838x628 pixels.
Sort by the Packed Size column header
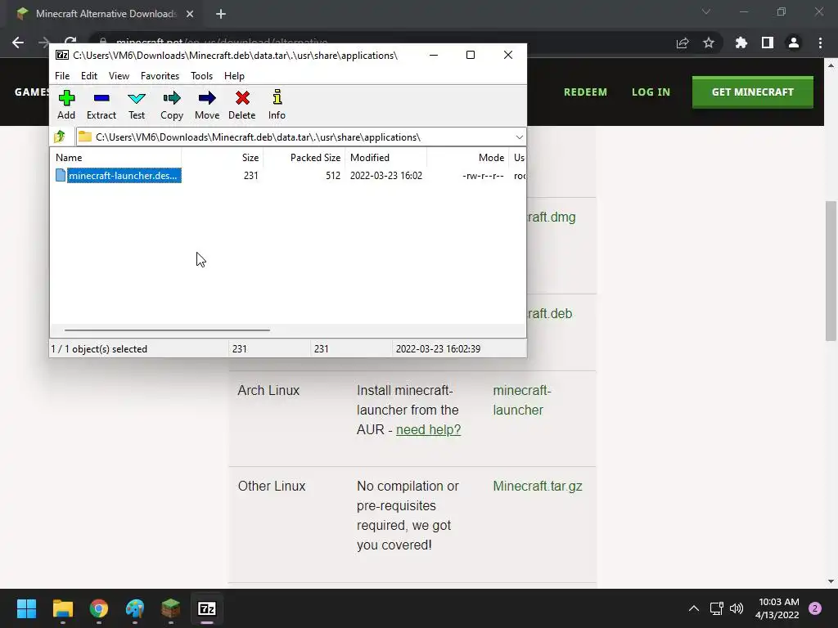304,158
